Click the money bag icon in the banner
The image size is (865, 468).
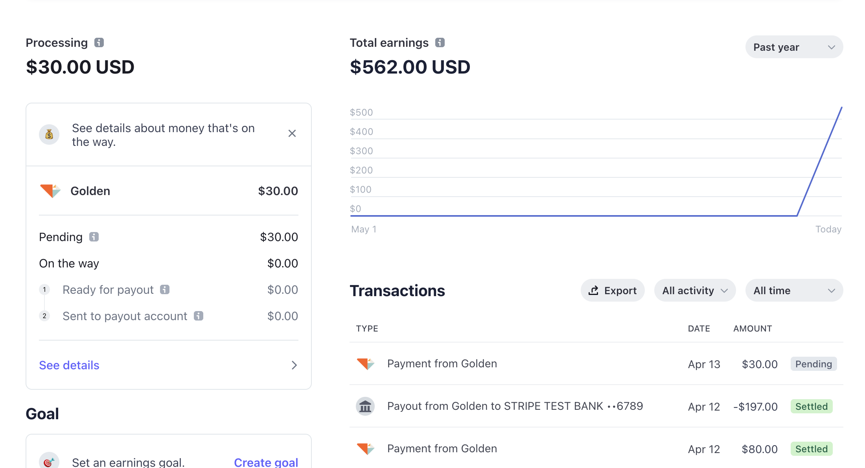pos(49,135)
